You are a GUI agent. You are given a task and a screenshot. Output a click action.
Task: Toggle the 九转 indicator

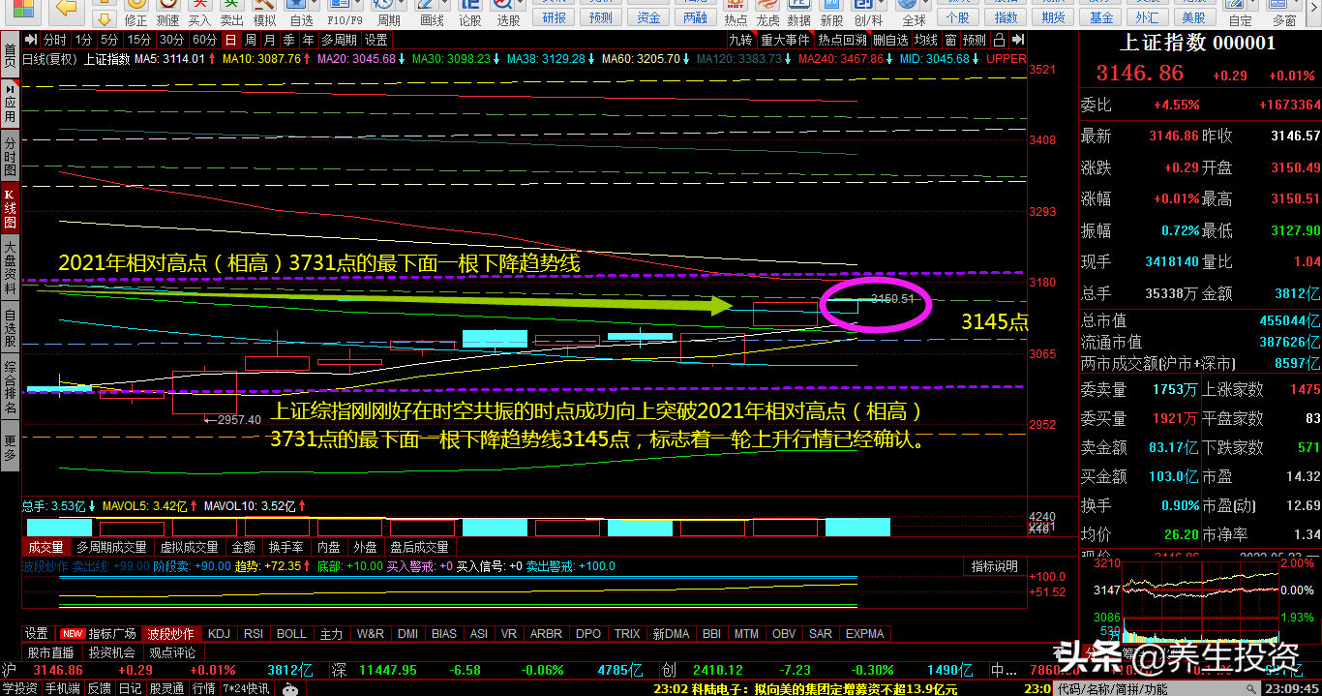pyautogui.click(x=740, y=40)
